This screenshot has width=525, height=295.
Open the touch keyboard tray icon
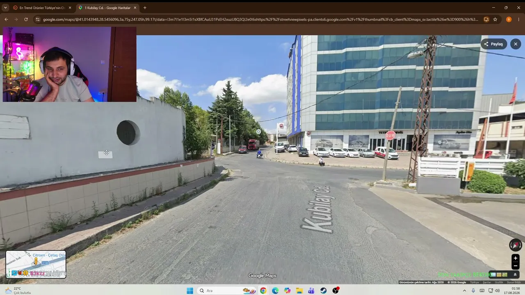point(482,290)
